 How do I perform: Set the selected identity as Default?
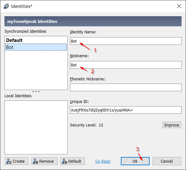(x=72, y=161)
